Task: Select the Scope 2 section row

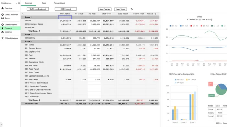Action: coord(90,34)
